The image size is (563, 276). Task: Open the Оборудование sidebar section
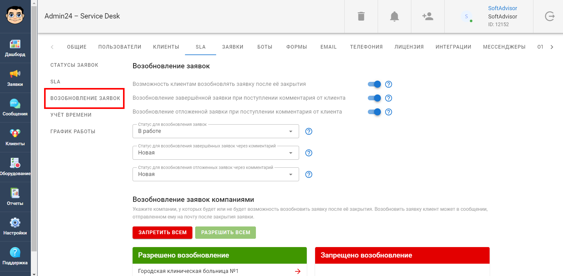click(15, 167)
